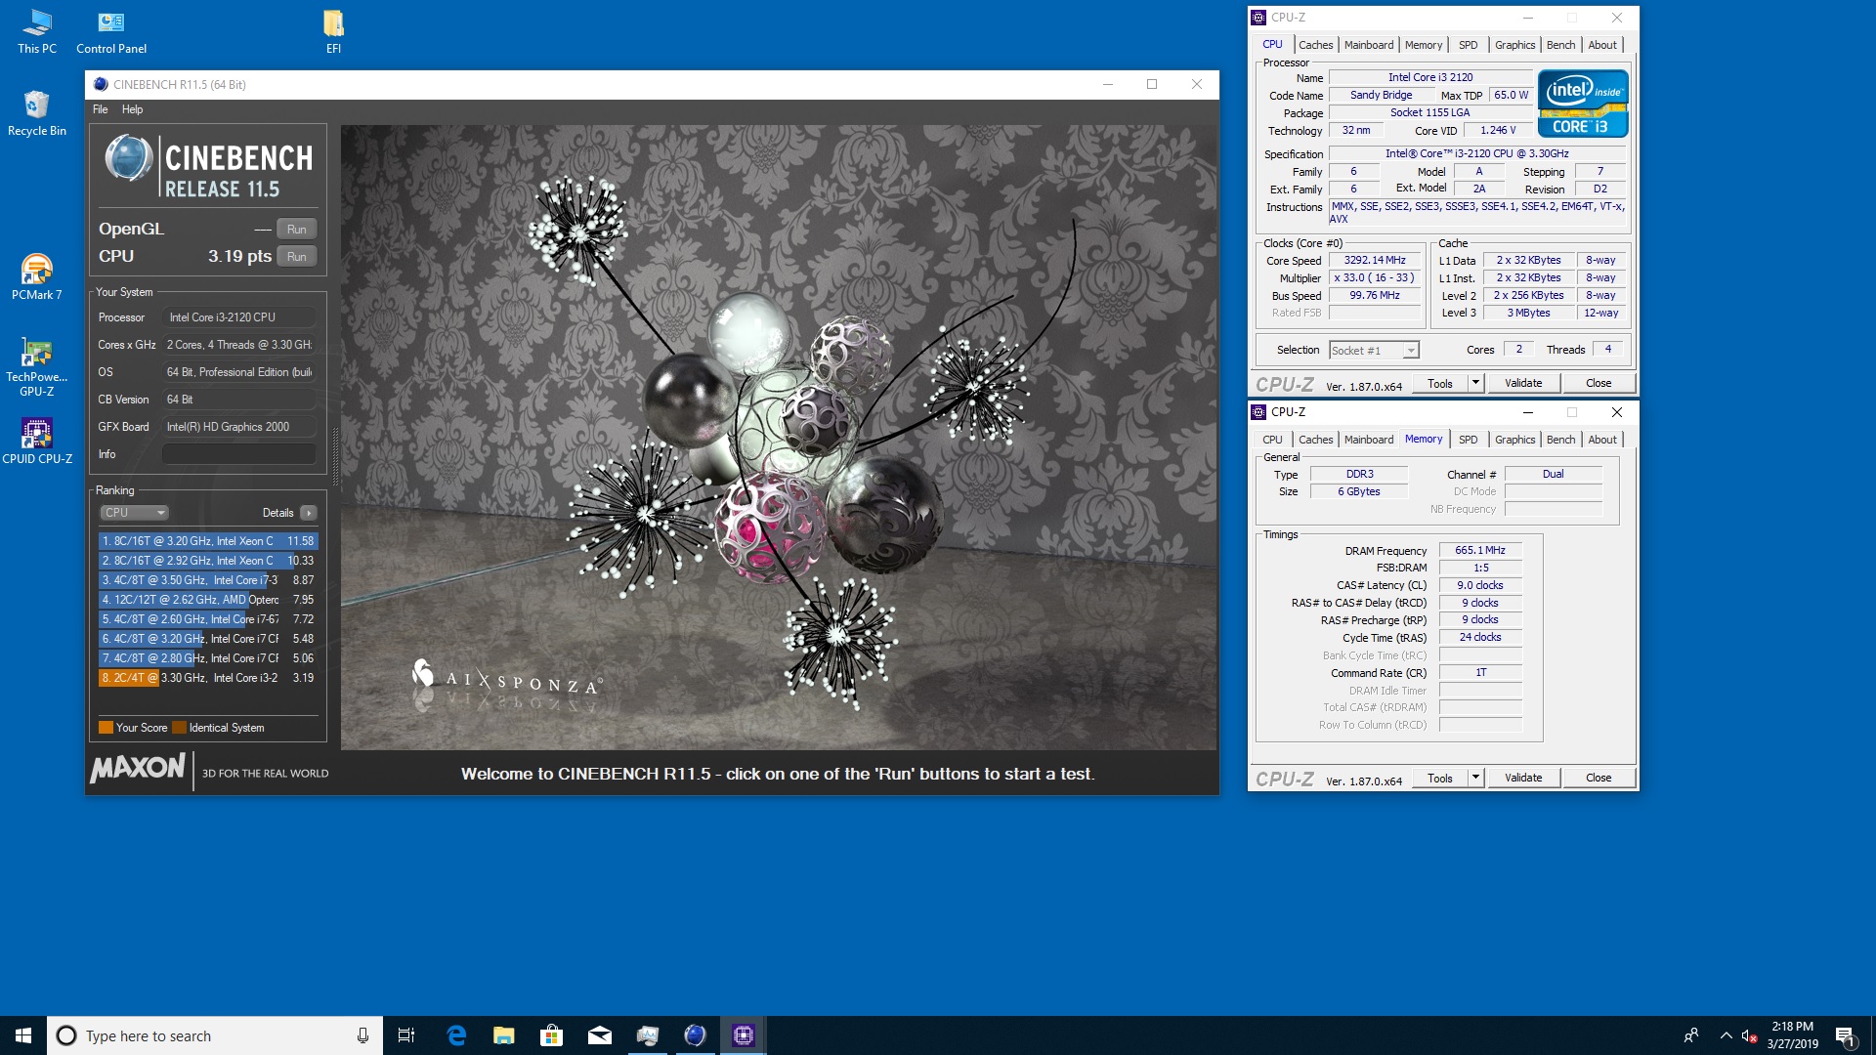Open Microsoft Edge from taskbar
Screen dimensions: 1876x1055
[x=456, y=1035]
